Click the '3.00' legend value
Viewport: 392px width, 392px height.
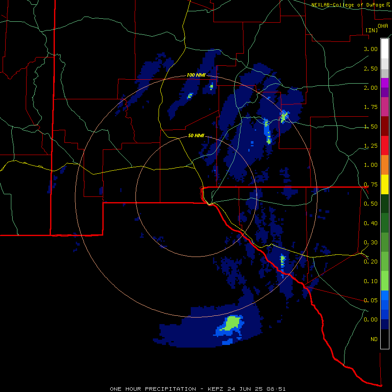pyautogui.click(x=371, y=49)
